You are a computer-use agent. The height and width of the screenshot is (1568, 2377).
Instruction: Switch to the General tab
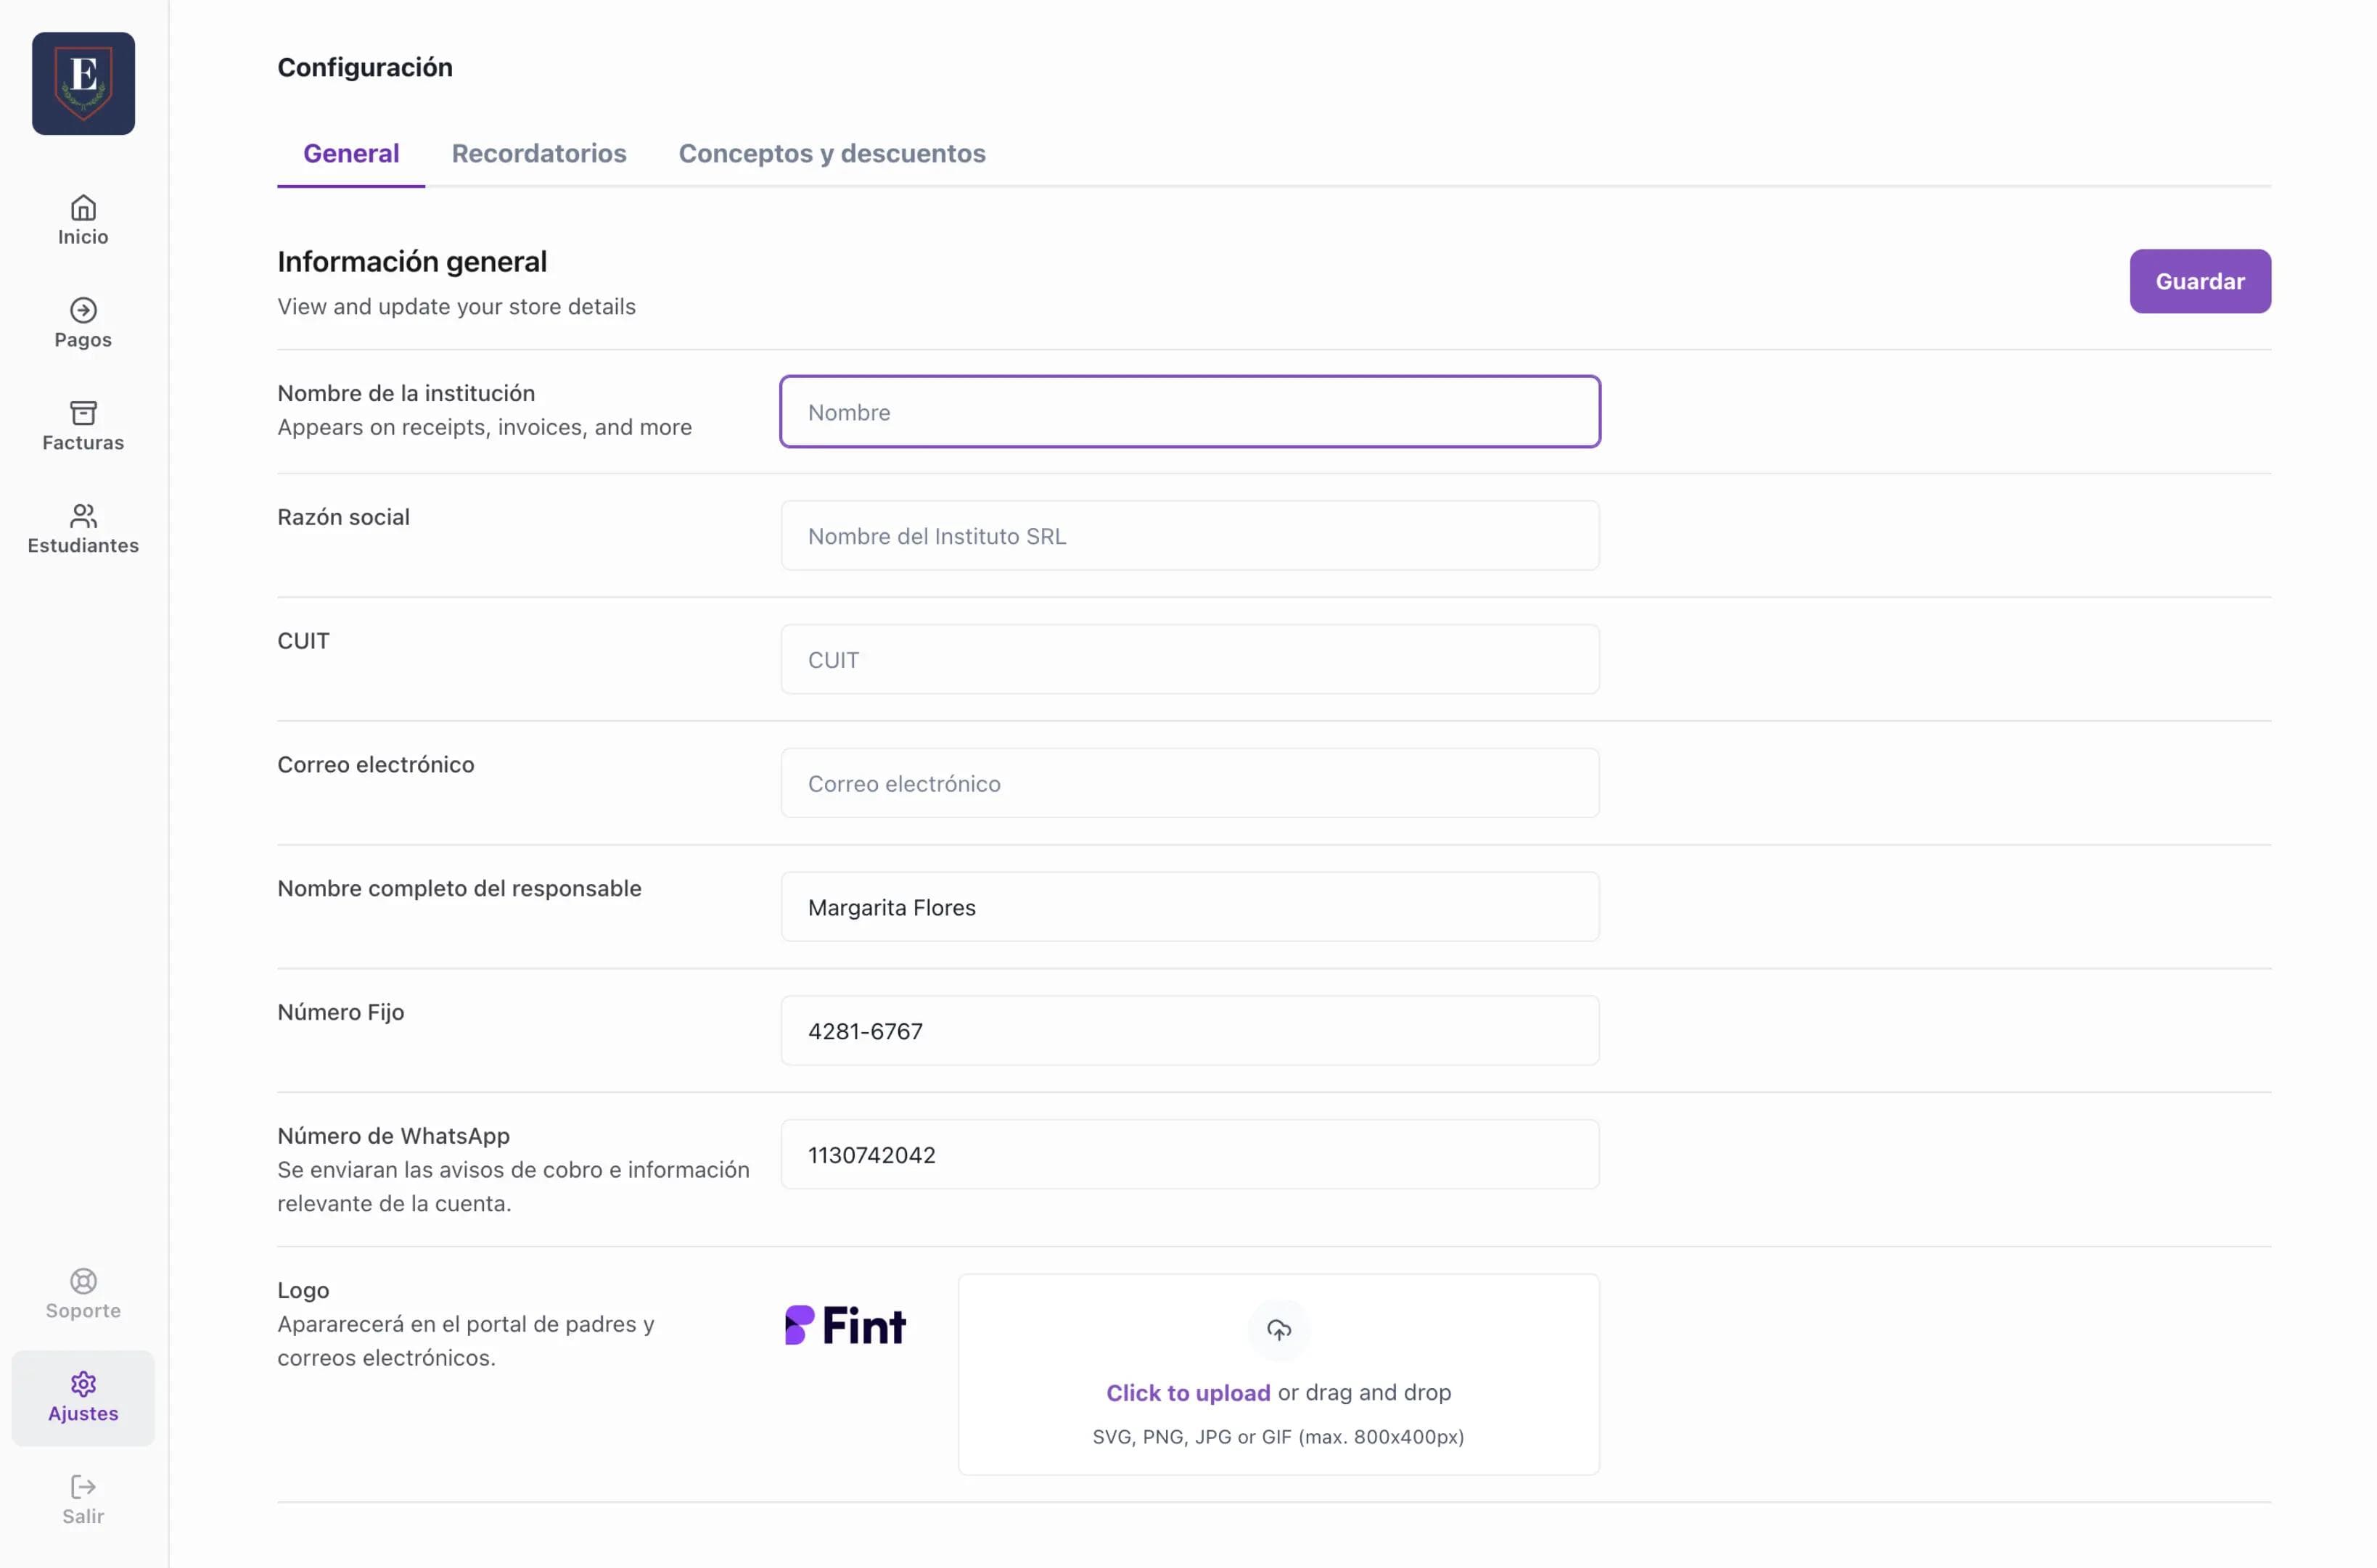351,153
